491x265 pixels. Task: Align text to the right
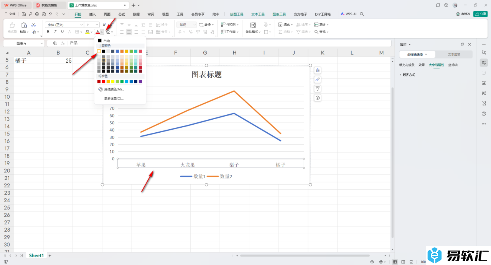tap(137, 32)
